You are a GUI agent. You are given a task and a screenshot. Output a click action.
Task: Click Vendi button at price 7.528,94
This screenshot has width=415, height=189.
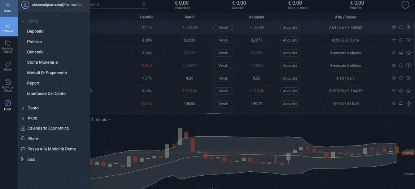223,27
